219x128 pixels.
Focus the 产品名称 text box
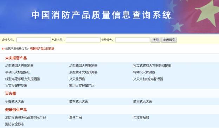pos(83,40)
